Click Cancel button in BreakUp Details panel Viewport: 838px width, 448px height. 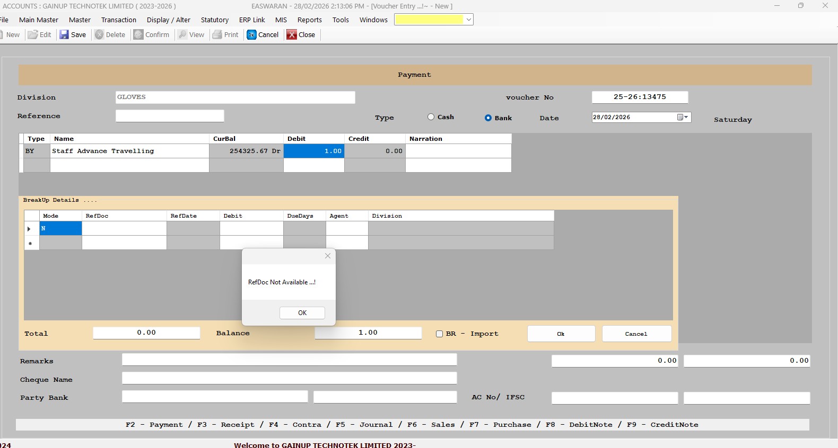[636, 334]
